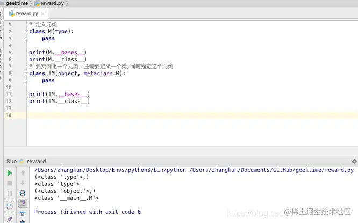The height and width of the screenshot is (223, 358).
Task: Click the Run panel title label
Action: tap(11, 161)
